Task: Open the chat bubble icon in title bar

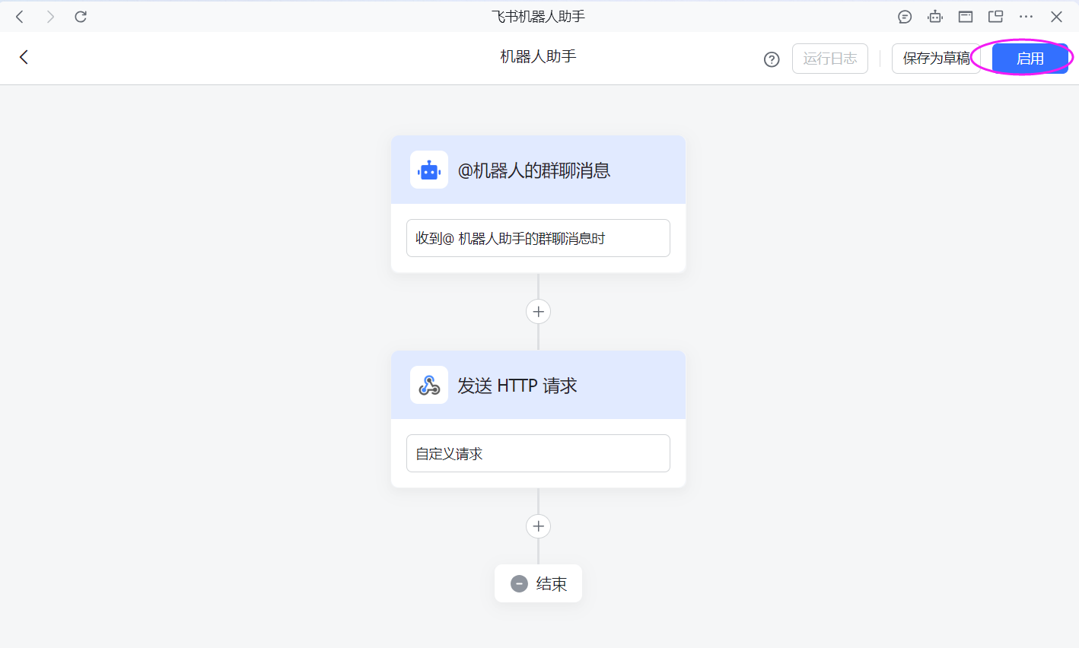Action: (x=905, y=17)
